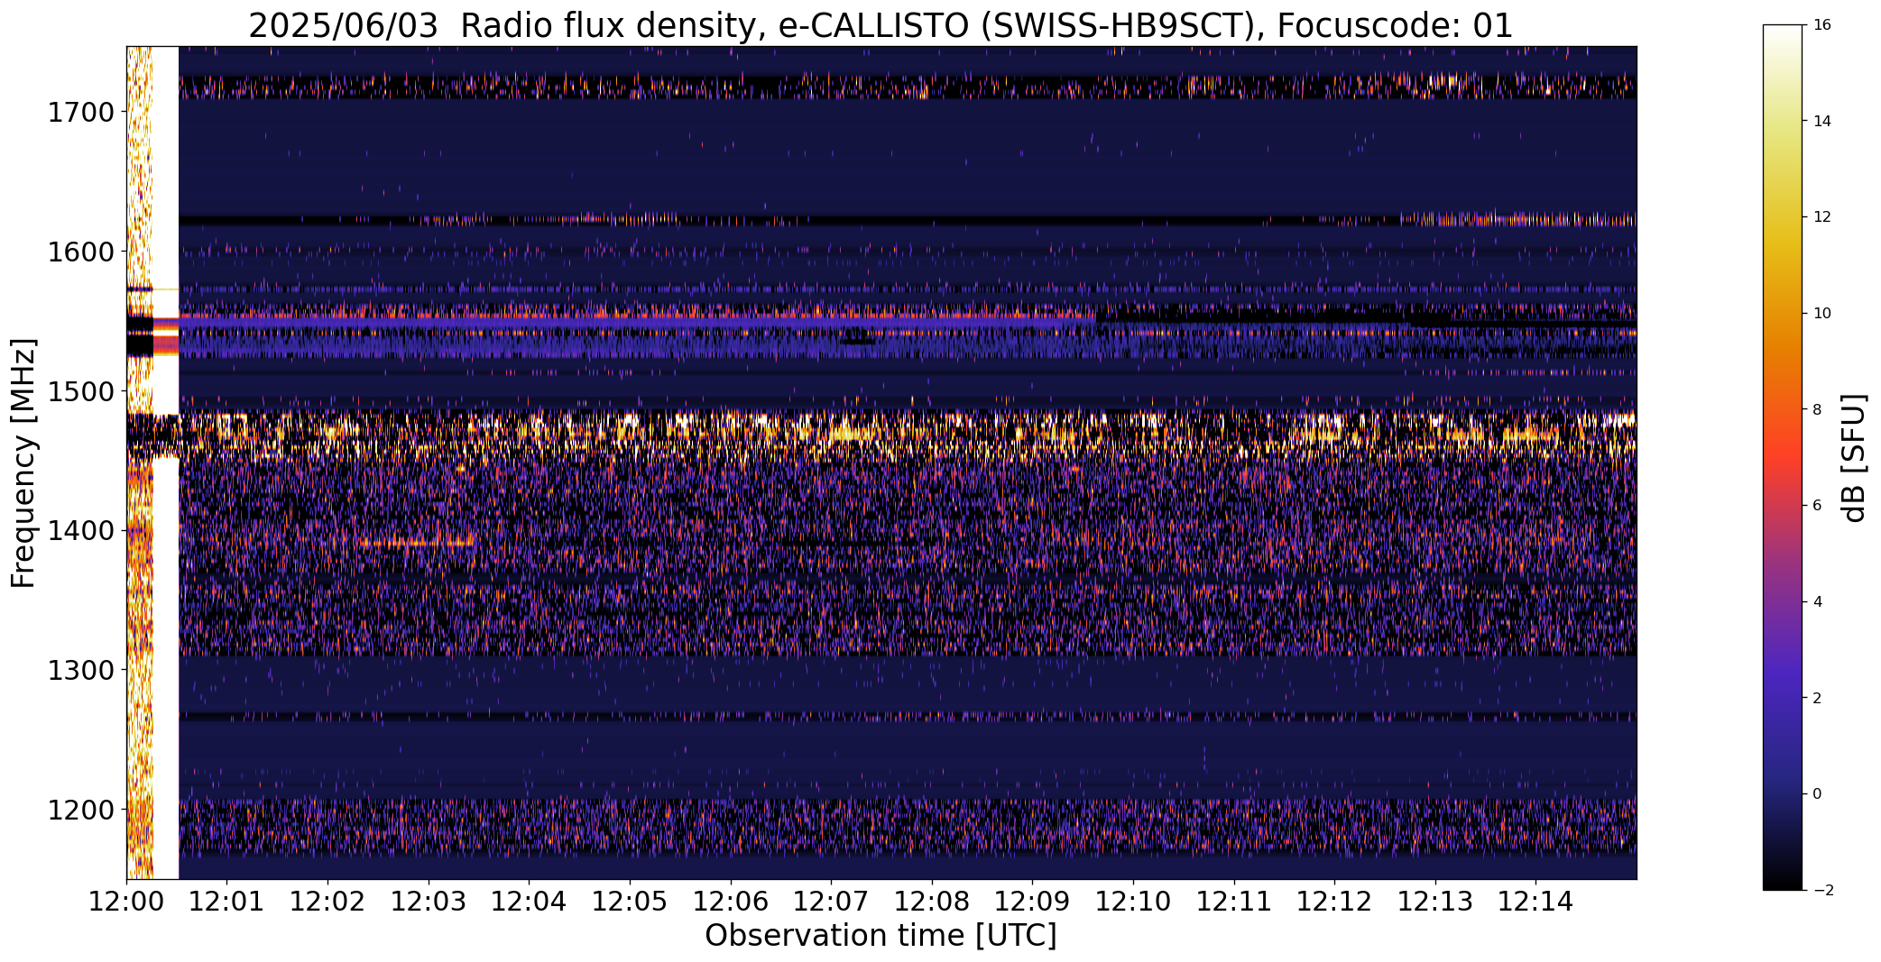
Task: Click the colorbar tick label 8
Action: [x=1817, y=409]
